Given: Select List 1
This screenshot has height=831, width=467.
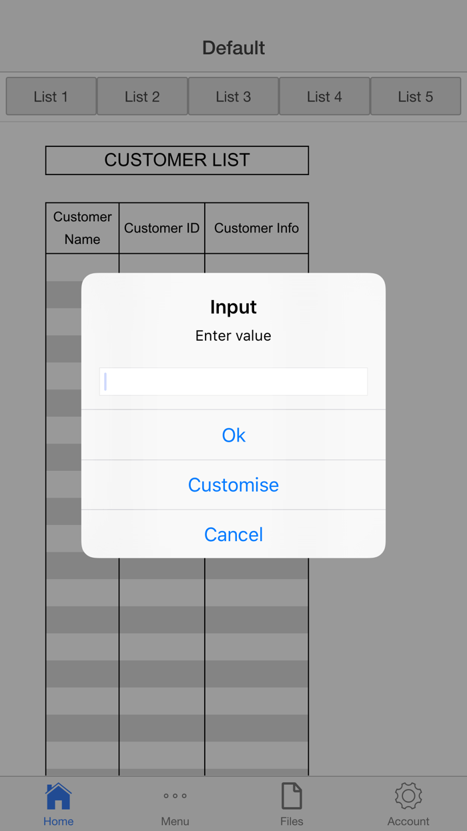Looking at the screenshot, I should 50,96.
